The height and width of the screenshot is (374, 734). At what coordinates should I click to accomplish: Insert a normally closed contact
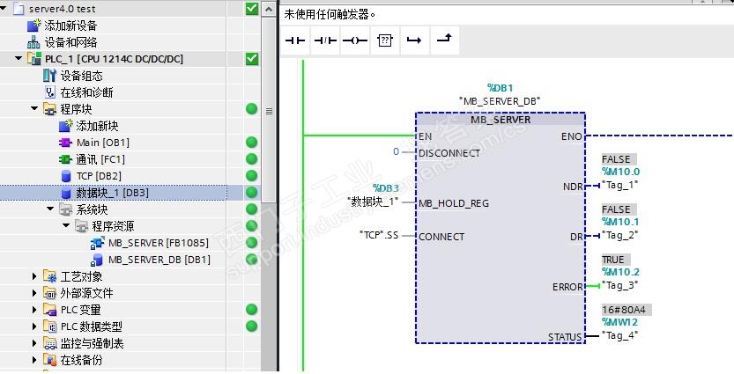click(x=325, y=40)
